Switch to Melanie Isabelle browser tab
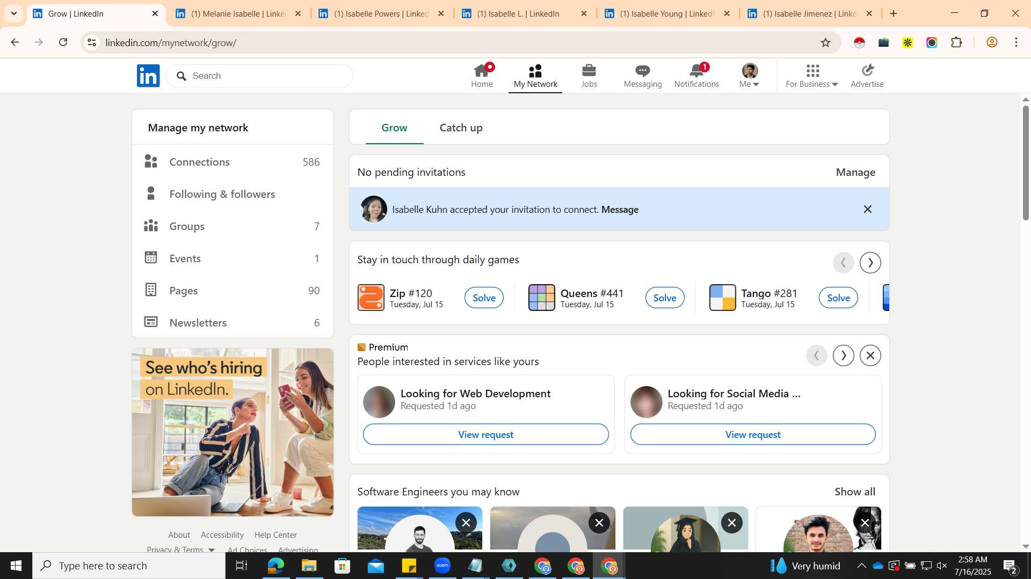The image size is (1031, 579). tap(238, 13)
